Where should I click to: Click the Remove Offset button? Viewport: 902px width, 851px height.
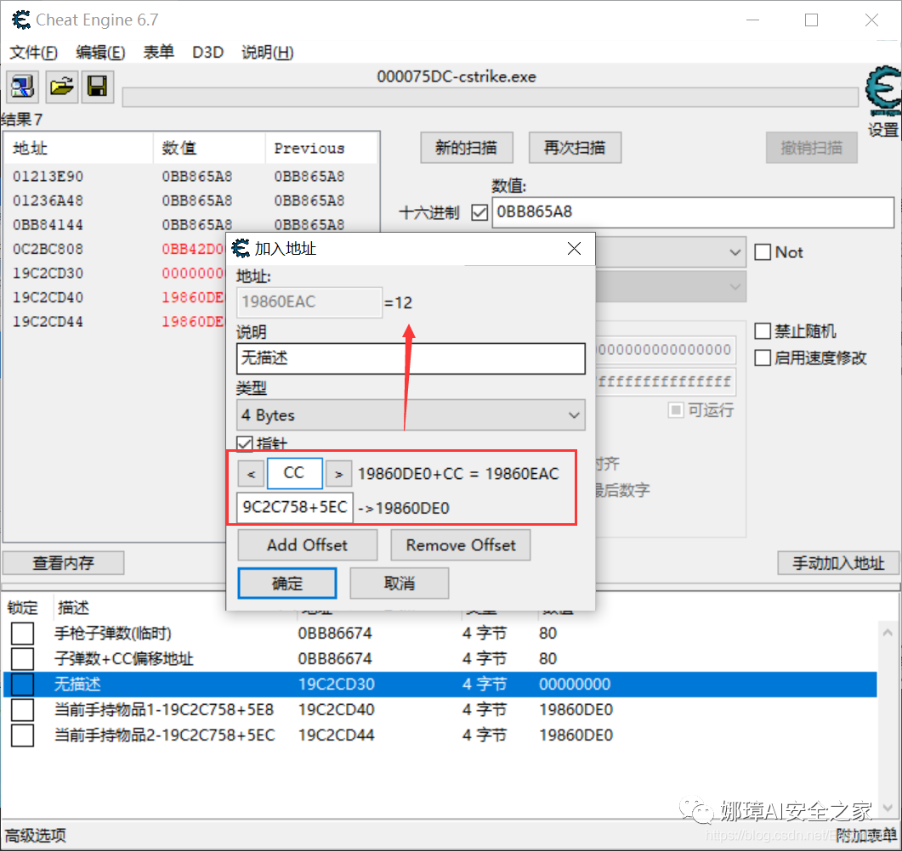click(460, 544)
